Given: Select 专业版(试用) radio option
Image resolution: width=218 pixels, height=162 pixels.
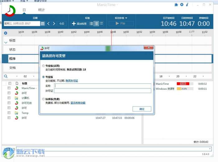Looking at the screenshot, I should (x=43, y=66).
